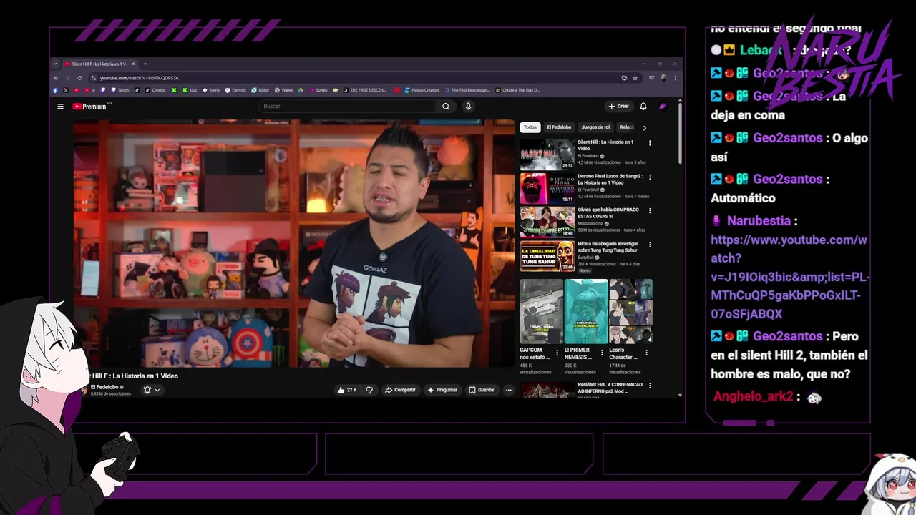Open Narubestia's YouTube link in chat

(790, 277)
